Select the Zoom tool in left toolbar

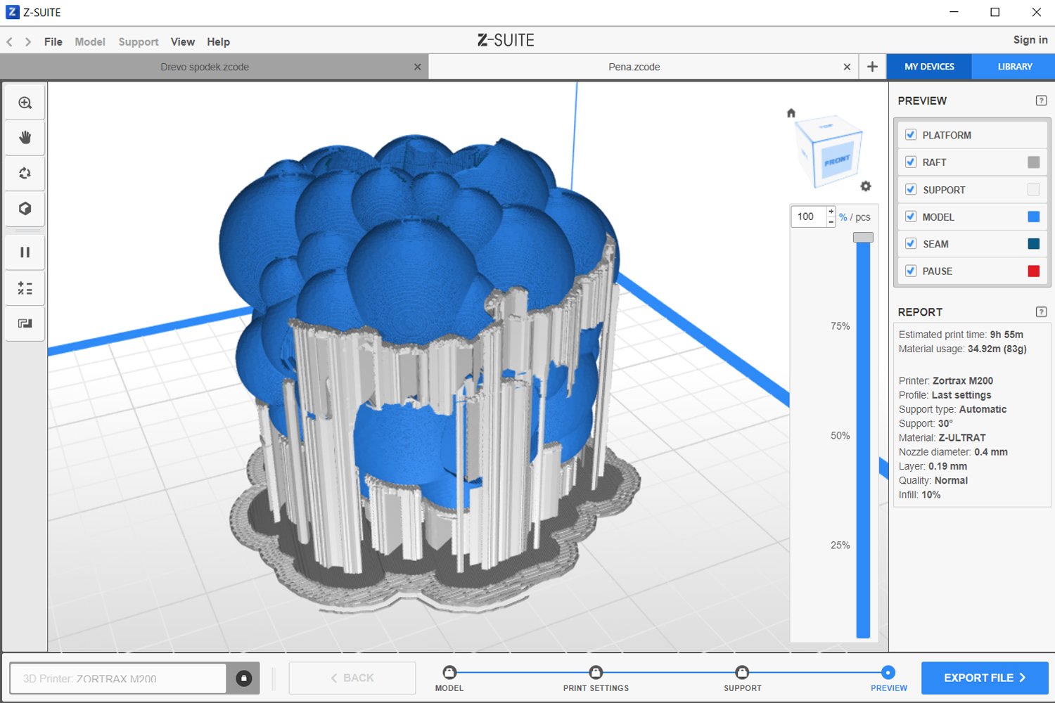point(25,103)
